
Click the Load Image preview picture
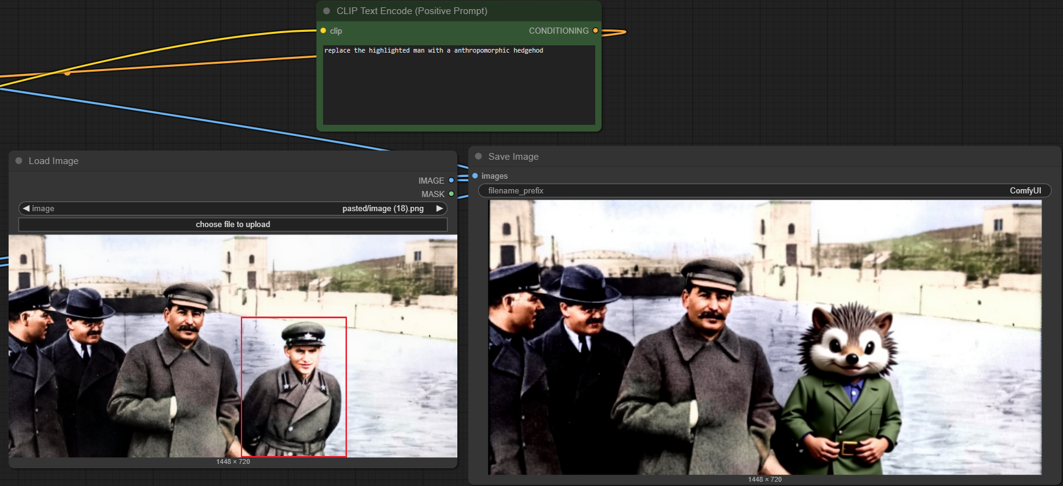233,346
